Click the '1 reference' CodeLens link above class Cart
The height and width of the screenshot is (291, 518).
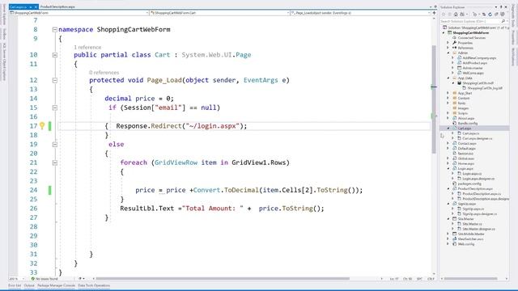87,47
